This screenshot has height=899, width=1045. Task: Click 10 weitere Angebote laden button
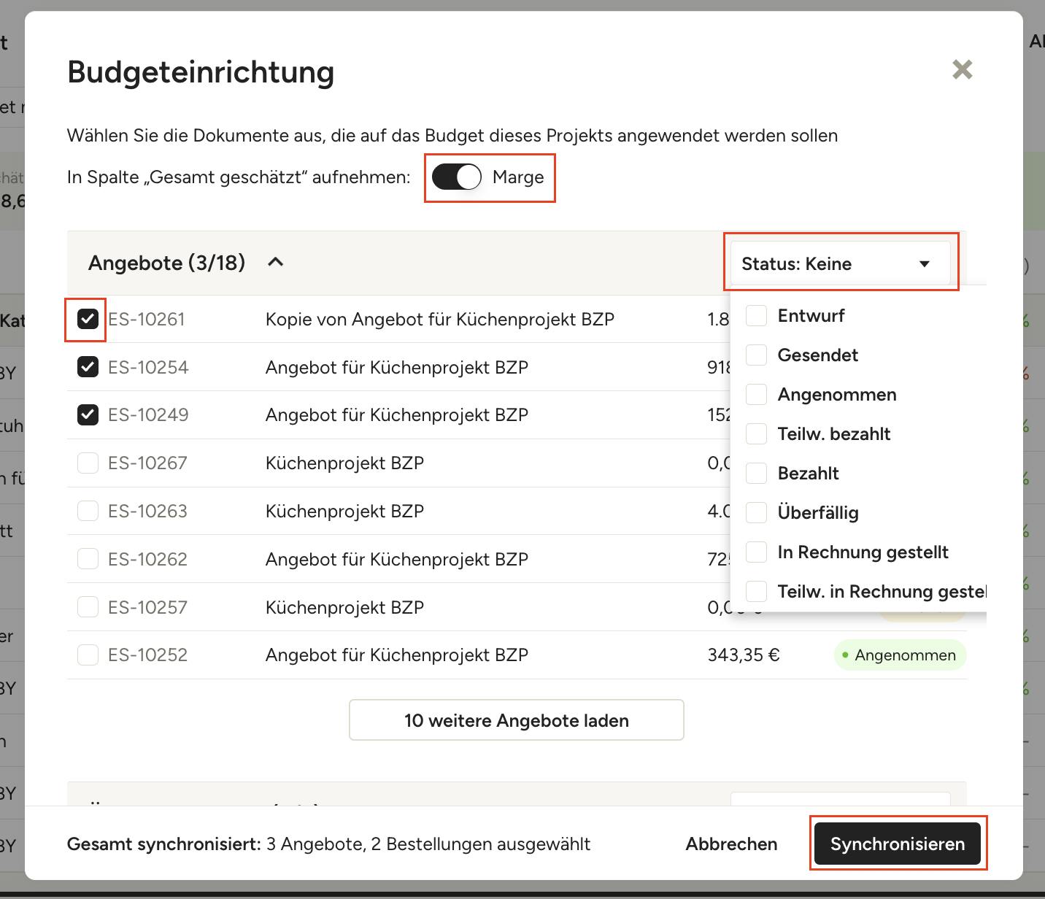pyautogui.click(x=516, y=720)
